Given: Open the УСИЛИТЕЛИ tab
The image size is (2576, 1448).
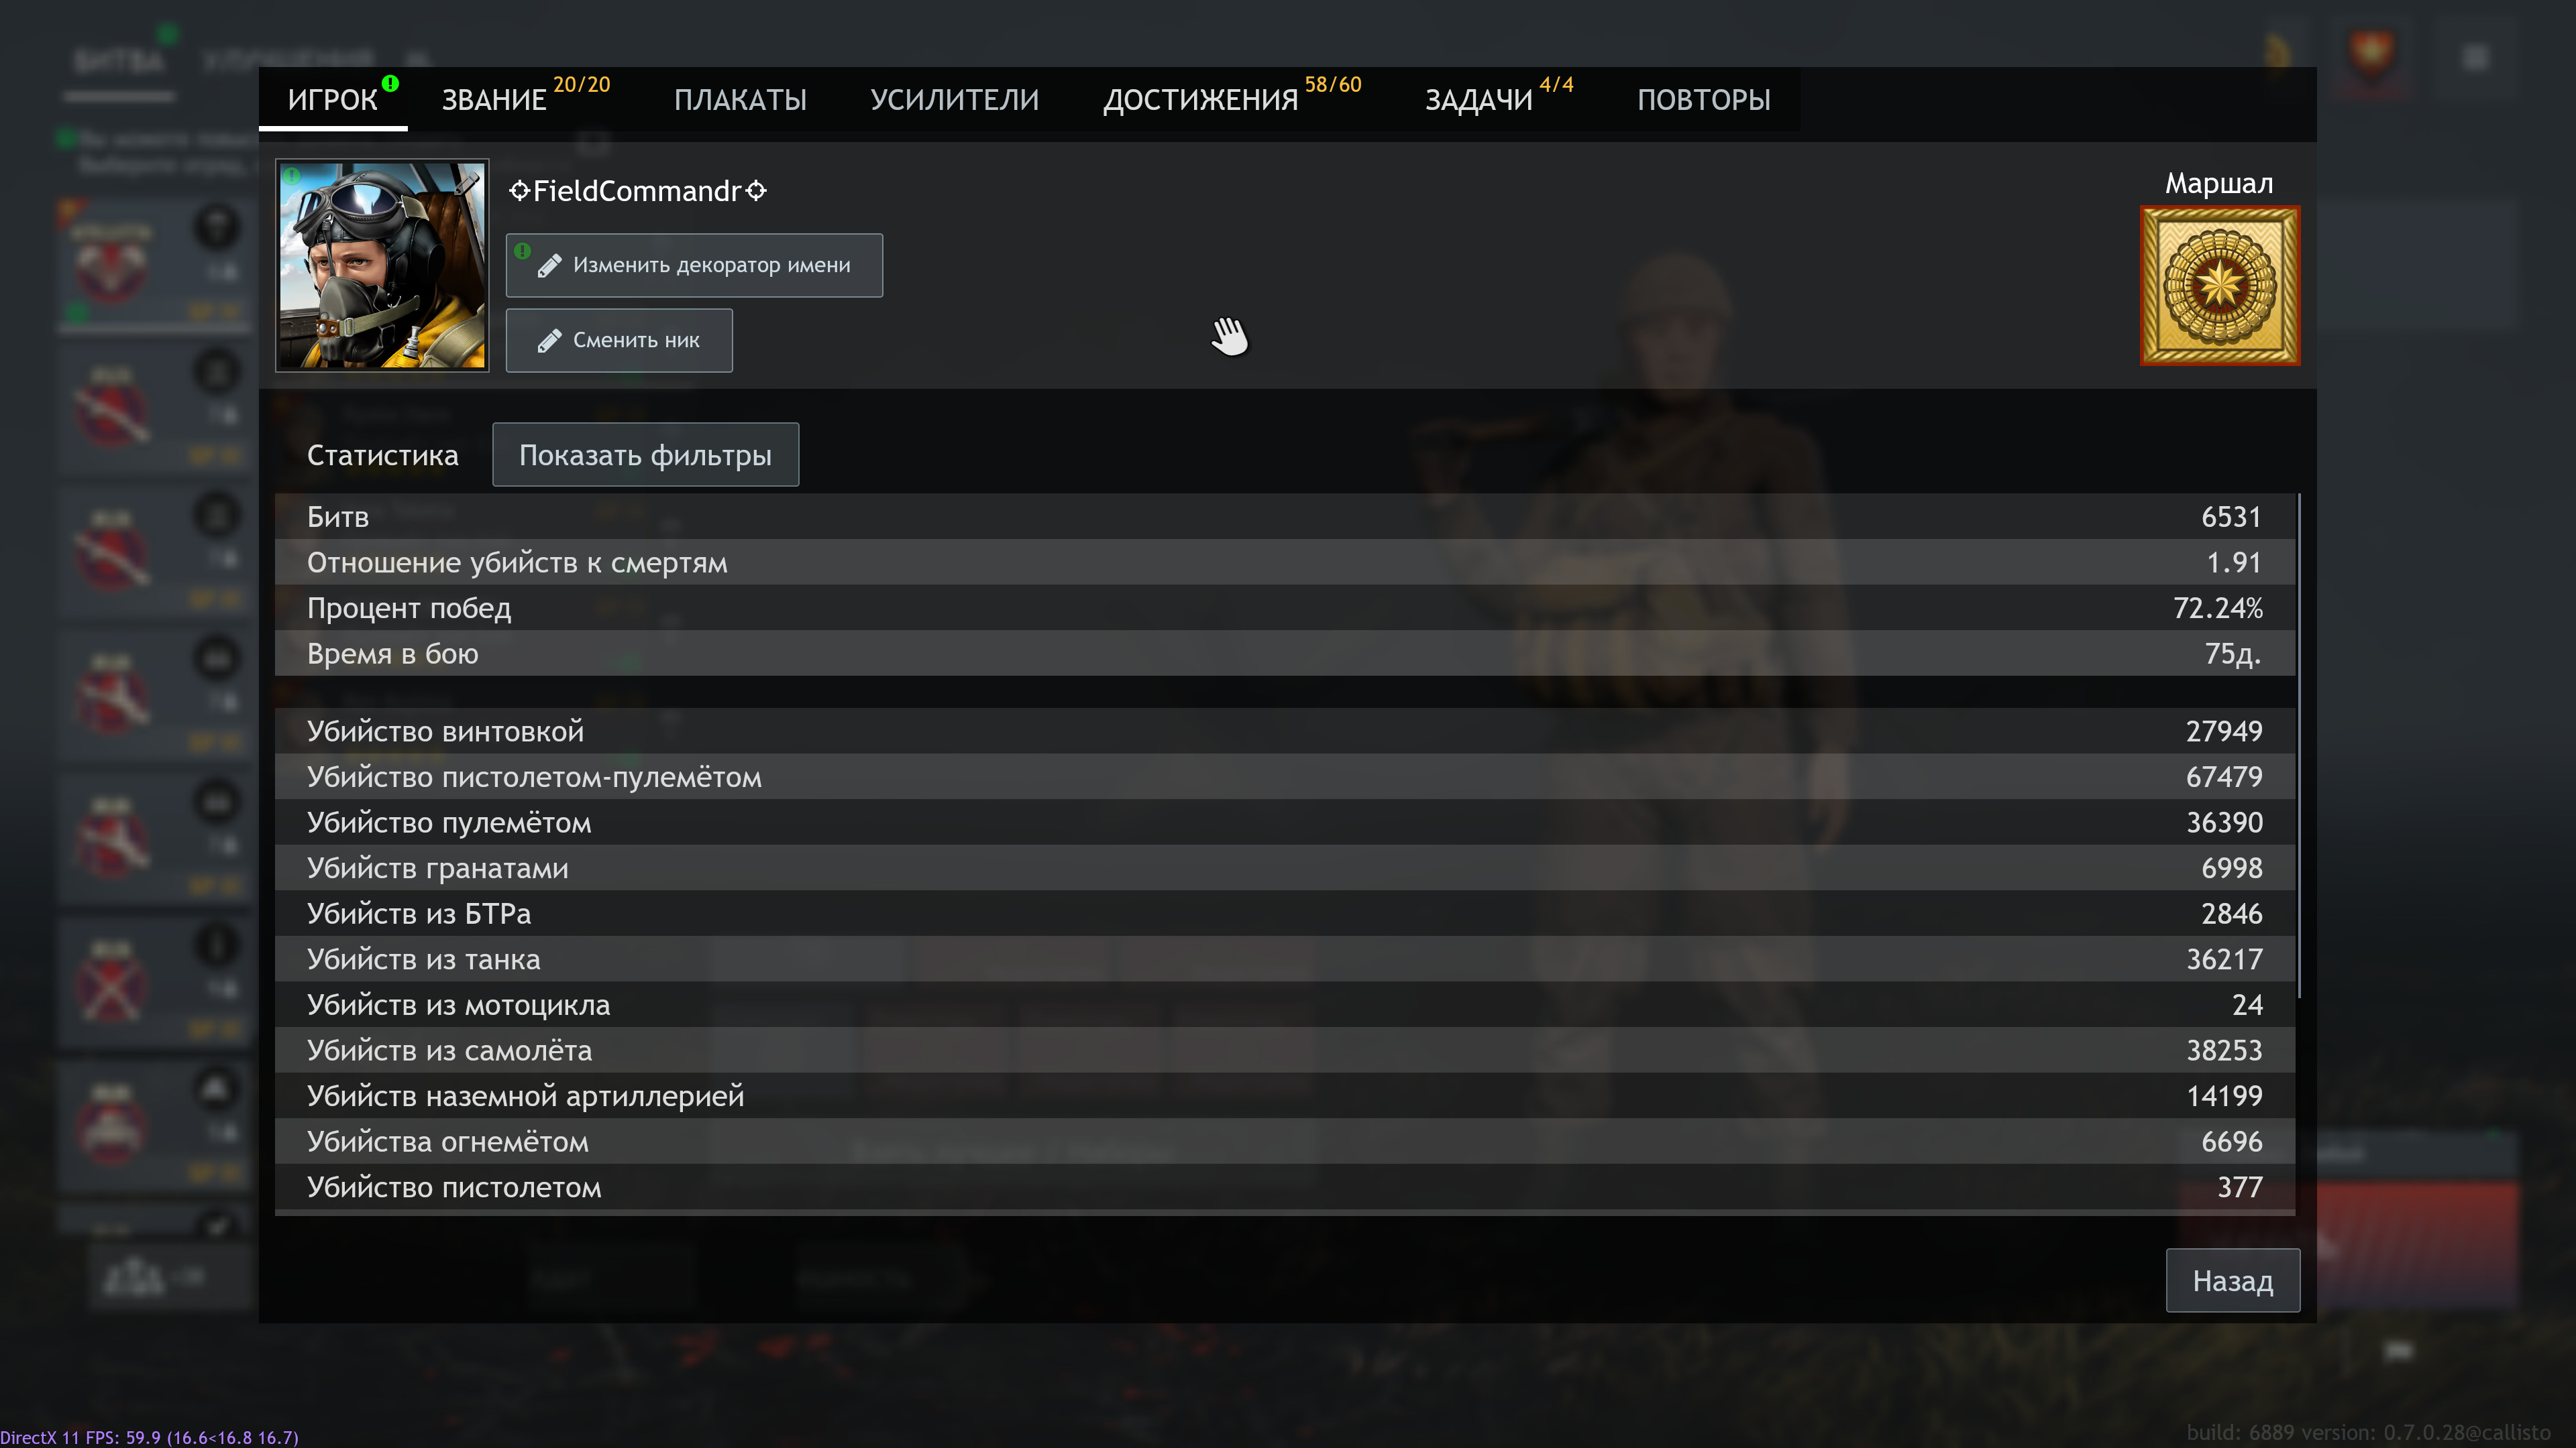Looking at the screenshot, I should tap(954, 99).
